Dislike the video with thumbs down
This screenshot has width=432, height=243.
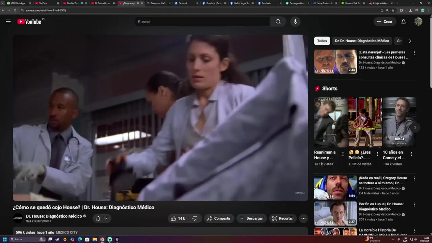195,218
